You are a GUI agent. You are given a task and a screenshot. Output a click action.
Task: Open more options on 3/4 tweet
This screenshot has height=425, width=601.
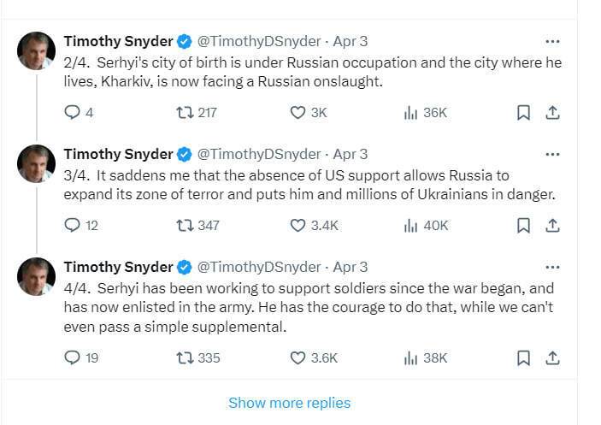(x=552, y=155)
